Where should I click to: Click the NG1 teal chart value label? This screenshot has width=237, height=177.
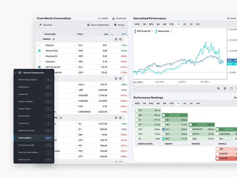click(x=232, y=64)
